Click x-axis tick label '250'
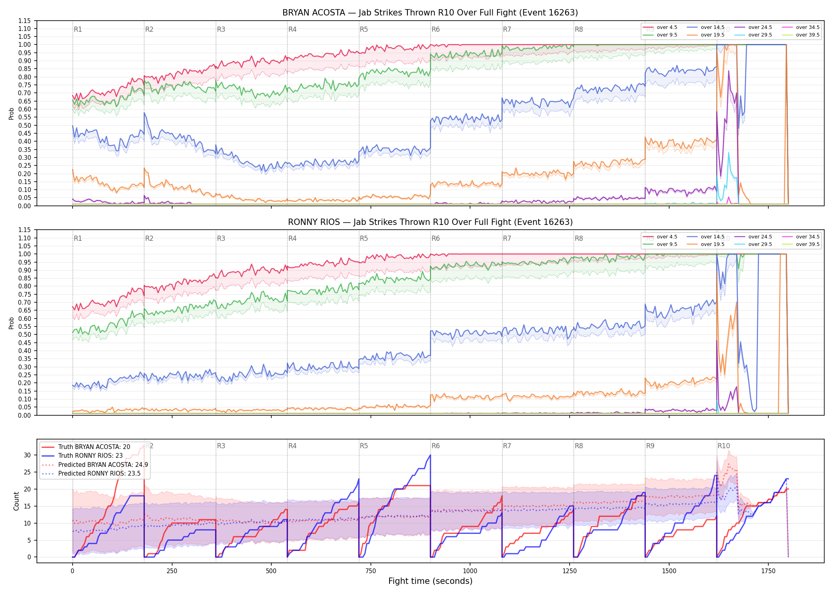The image size is (833, 595). click(172, 571)
